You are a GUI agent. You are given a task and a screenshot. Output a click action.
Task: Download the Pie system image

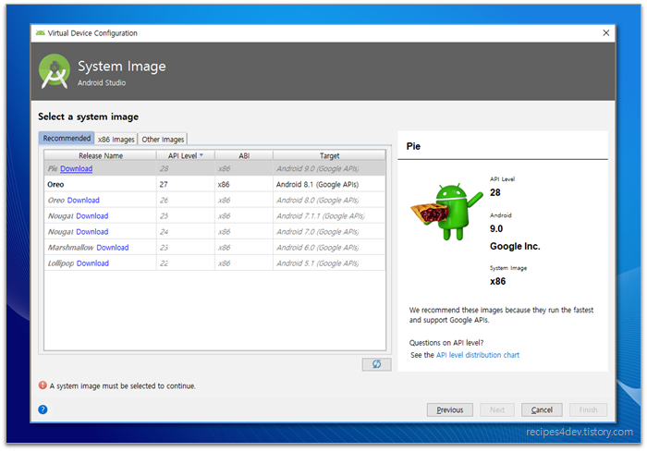pyautogui.click(x=77, y=168)
